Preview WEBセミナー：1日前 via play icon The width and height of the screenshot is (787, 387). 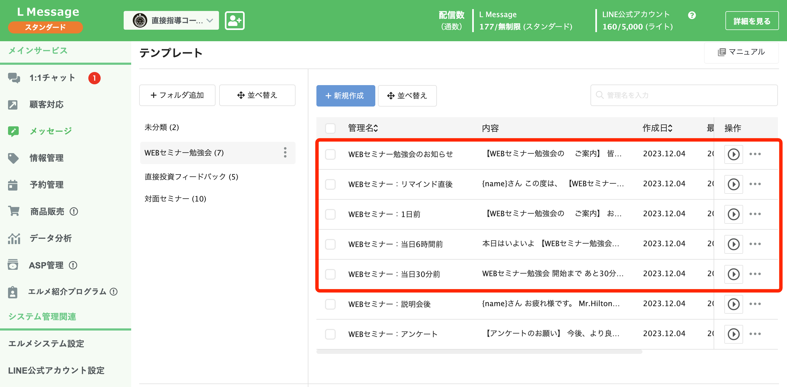pos(733,214)
